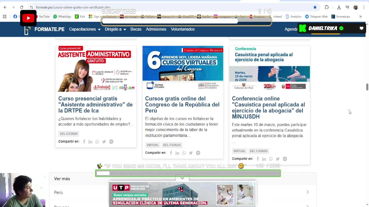
Task: Open the Casuística penal conference image
Action: pos(270,69)
